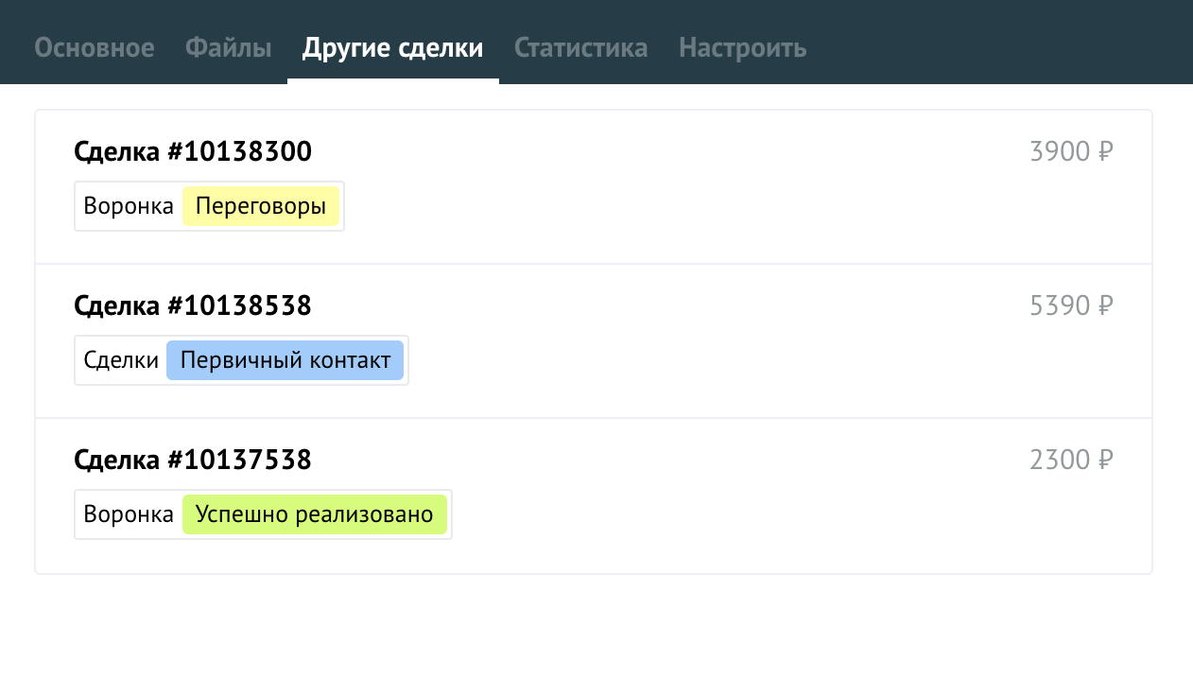This screenshot has width=1193, height=679.
Task: Stay on the Другие сделки tab
Action: point(392,46)
